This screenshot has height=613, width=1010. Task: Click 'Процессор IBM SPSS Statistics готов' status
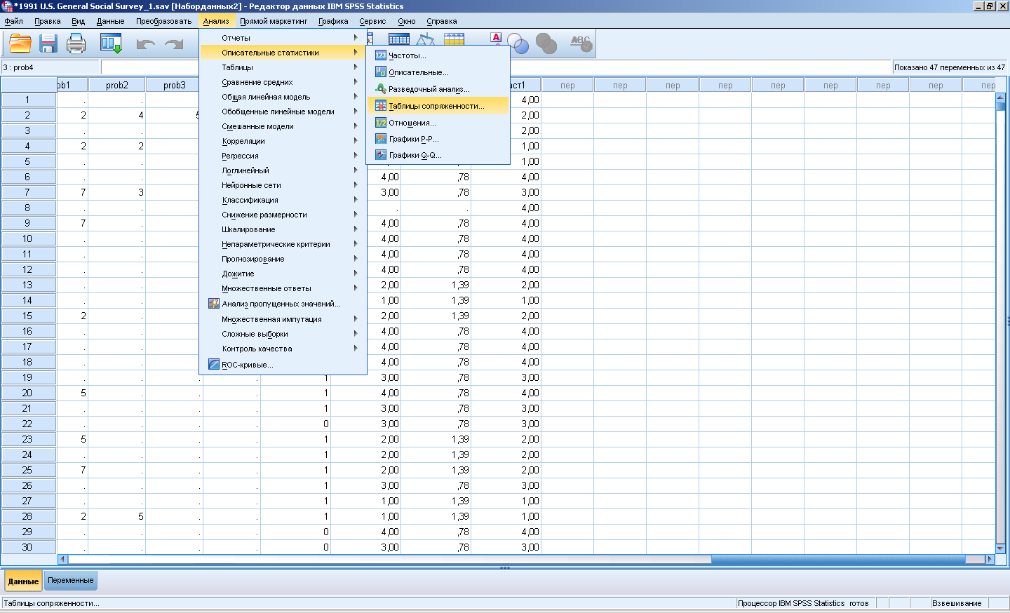[803, 603]
